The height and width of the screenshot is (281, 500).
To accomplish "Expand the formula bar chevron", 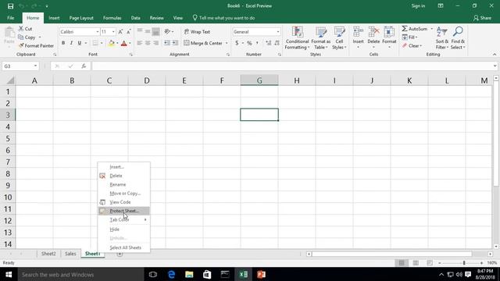I will [x=495, y=66].
